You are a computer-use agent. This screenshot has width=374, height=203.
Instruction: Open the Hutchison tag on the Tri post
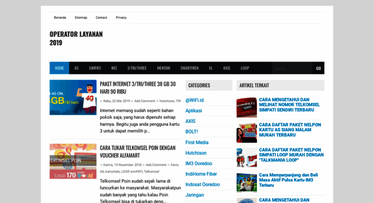(167, 101)
